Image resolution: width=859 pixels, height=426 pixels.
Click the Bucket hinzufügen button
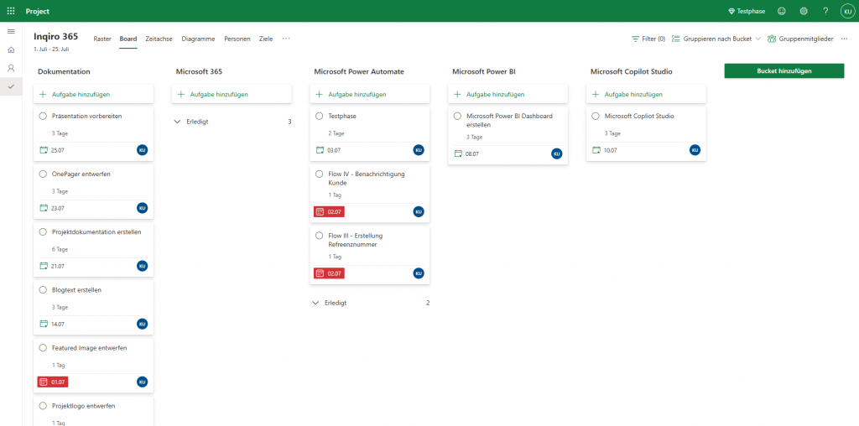784,71
